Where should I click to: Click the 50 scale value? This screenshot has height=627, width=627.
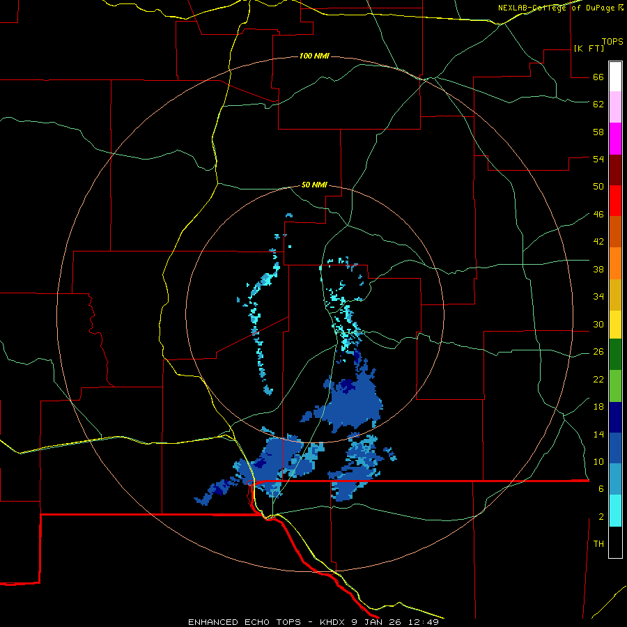[598, 187]
